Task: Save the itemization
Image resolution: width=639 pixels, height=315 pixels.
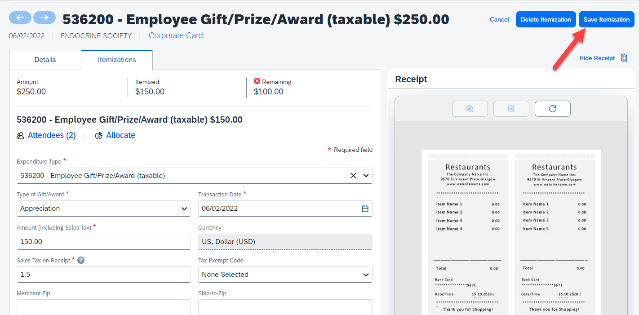Action: (x=606, y=19)
